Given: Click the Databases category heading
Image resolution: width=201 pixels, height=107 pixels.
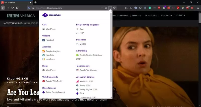Looking at the screenshot, I should coord(81,40).
